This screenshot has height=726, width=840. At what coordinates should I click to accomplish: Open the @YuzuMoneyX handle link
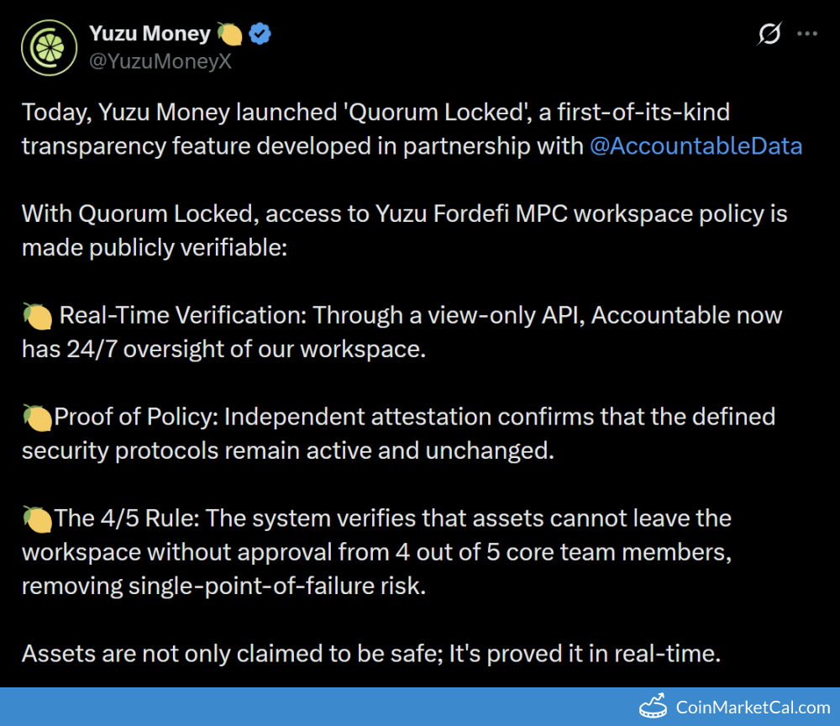[x=160, y=61]
